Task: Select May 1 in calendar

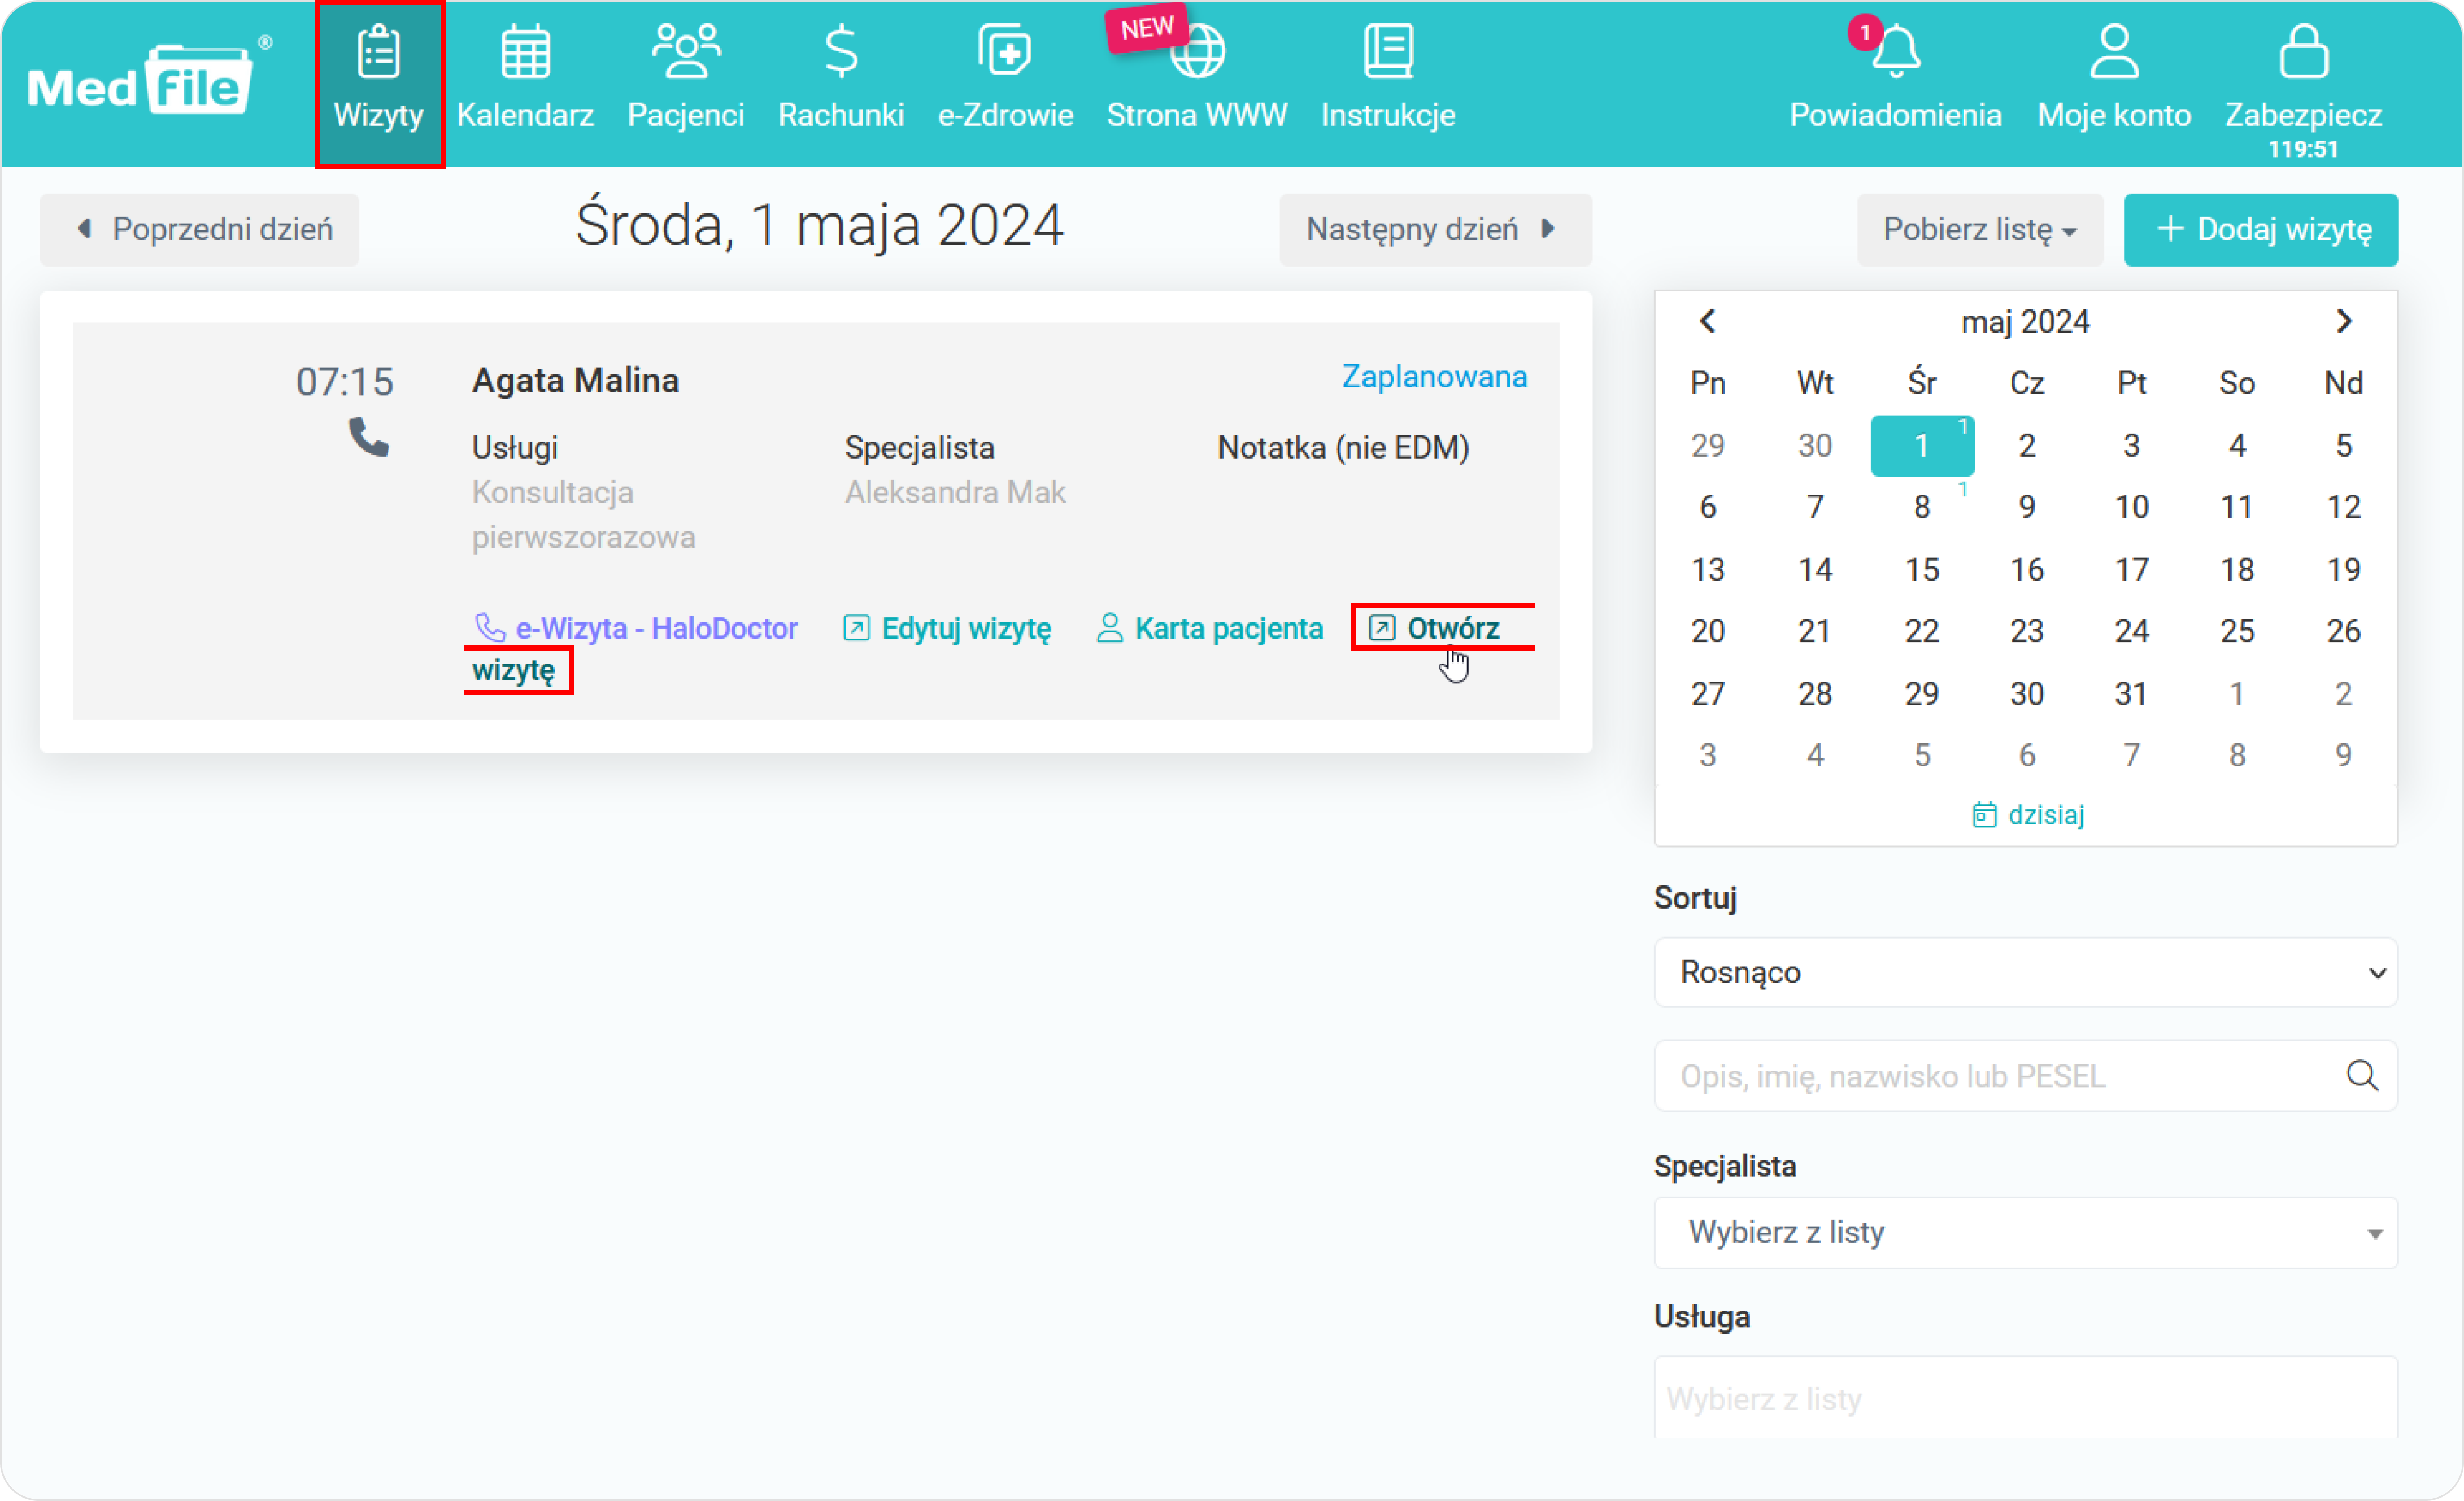Action: [x=1921, y=445]
